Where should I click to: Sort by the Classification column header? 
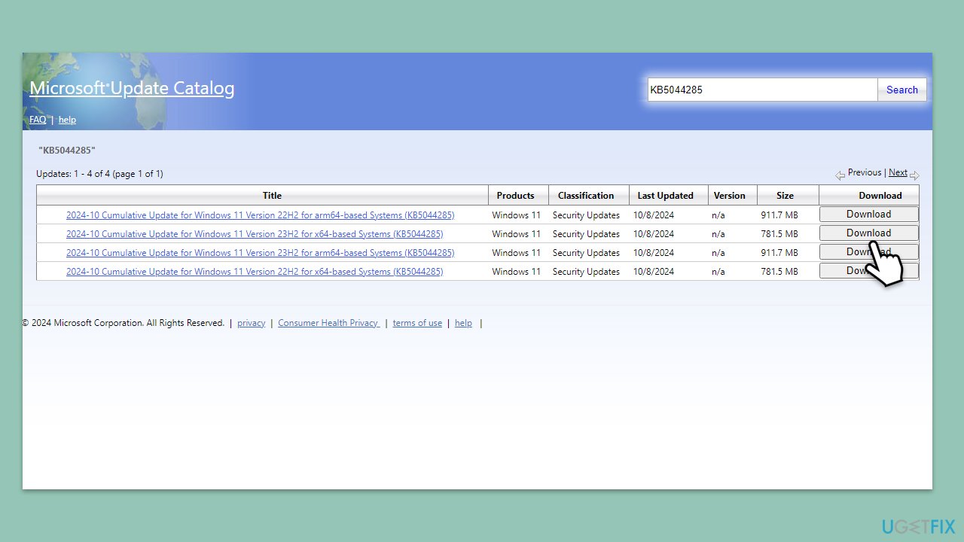coord(586,196)
